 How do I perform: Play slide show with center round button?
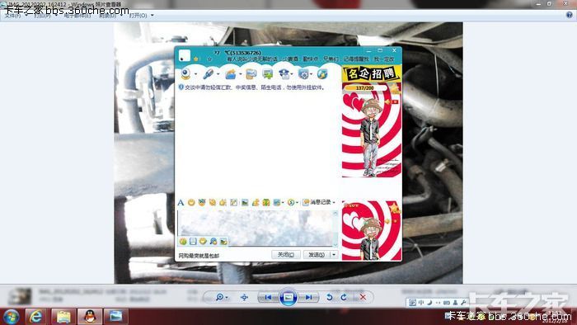[x=288, y=297]
